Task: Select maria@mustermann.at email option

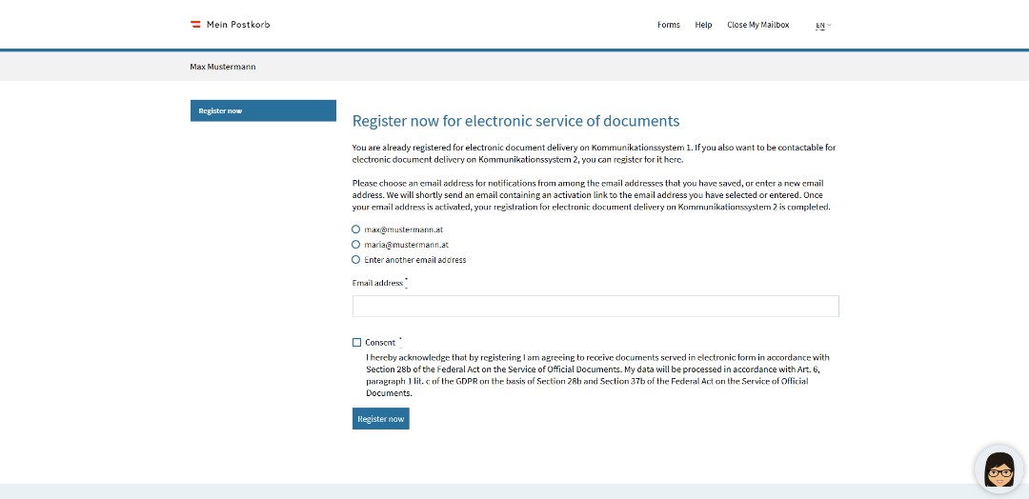Action: pyautogui.click(x=355, y=245)
